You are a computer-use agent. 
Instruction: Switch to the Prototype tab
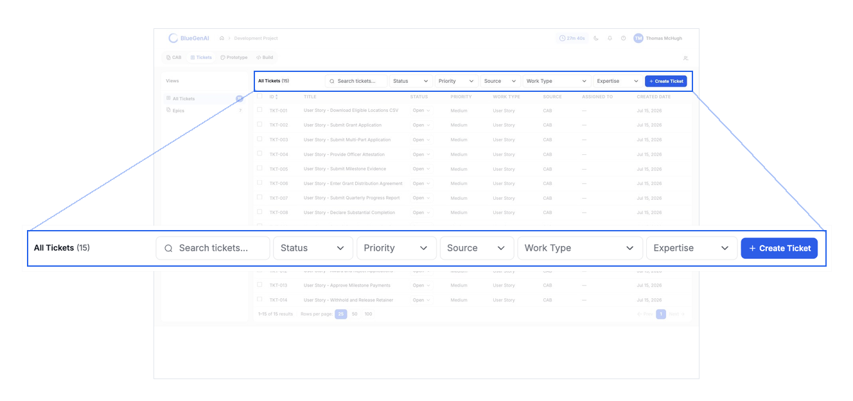tap(234, 58)
